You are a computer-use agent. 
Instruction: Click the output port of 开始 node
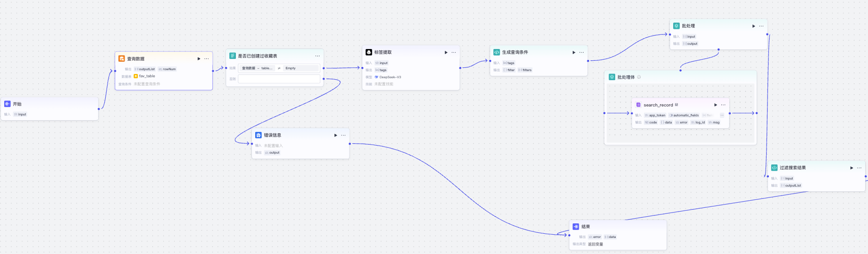pyautogui.click(x=99, y=109)
